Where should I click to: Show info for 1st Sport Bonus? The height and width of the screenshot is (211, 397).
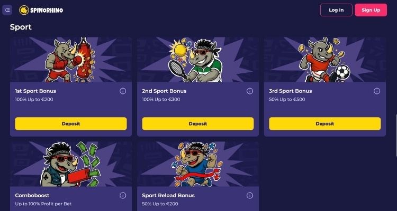point(123,91)
